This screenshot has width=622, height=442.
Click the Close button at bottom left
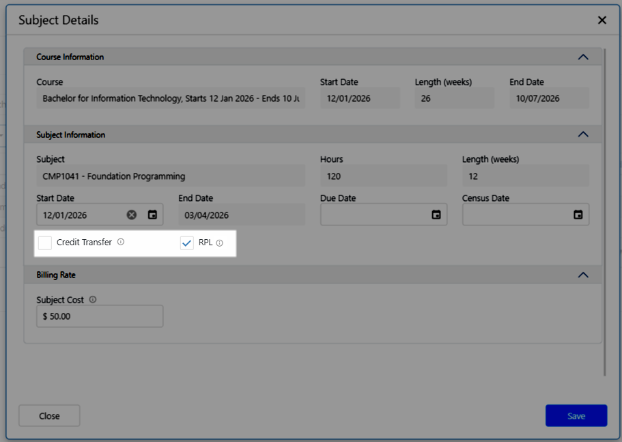(x=49, y=415)
